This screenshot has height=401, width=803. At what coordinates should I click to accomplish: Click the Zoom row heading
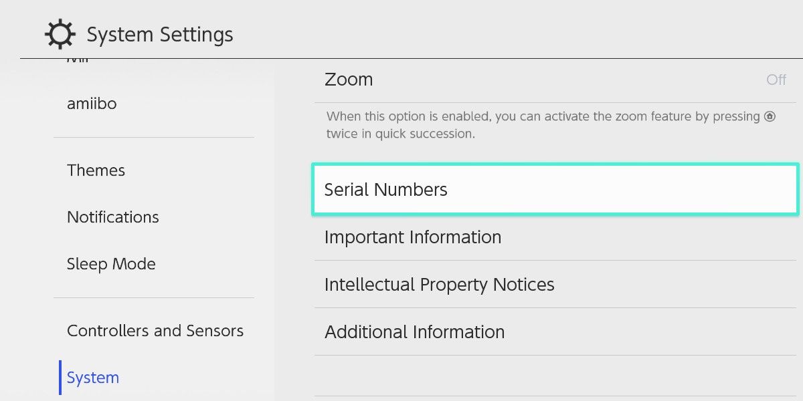click(348, 80)
